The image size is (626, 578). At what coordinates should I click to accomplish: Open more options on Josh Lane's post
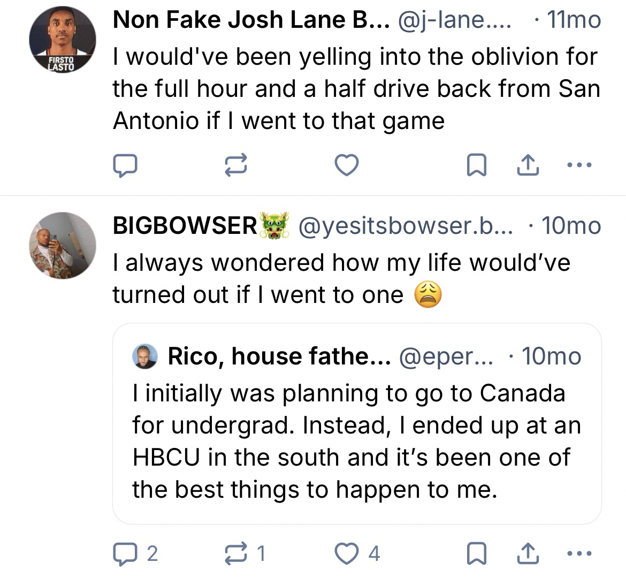580,165
